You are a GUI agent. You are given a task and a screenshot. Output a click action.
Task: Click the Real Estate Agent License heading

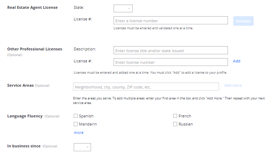(32, 7)
